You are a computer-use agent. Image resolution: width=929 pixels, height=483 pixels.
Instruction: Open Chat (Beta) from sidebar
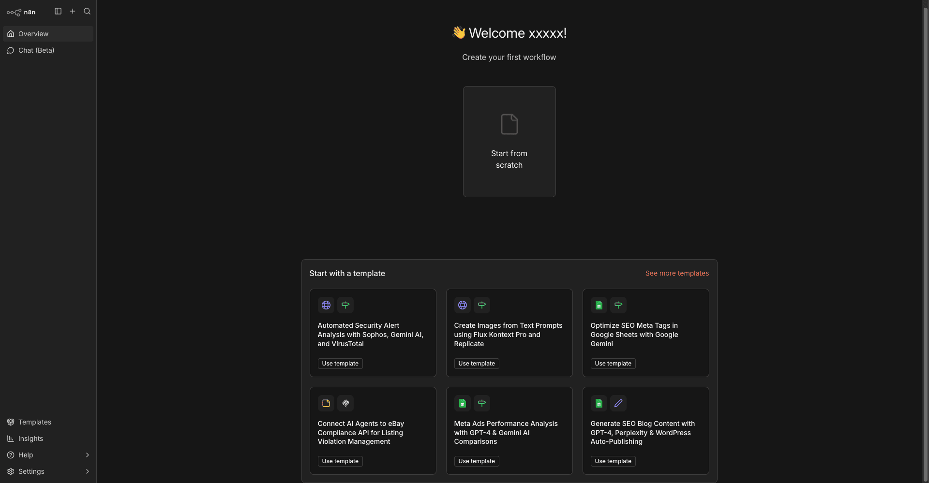[36, 50]
